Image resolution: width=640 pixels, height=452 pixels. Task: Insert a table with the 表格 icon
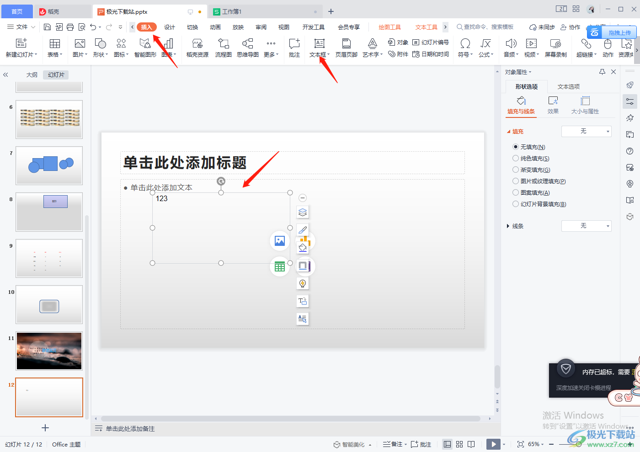(55, 43)
